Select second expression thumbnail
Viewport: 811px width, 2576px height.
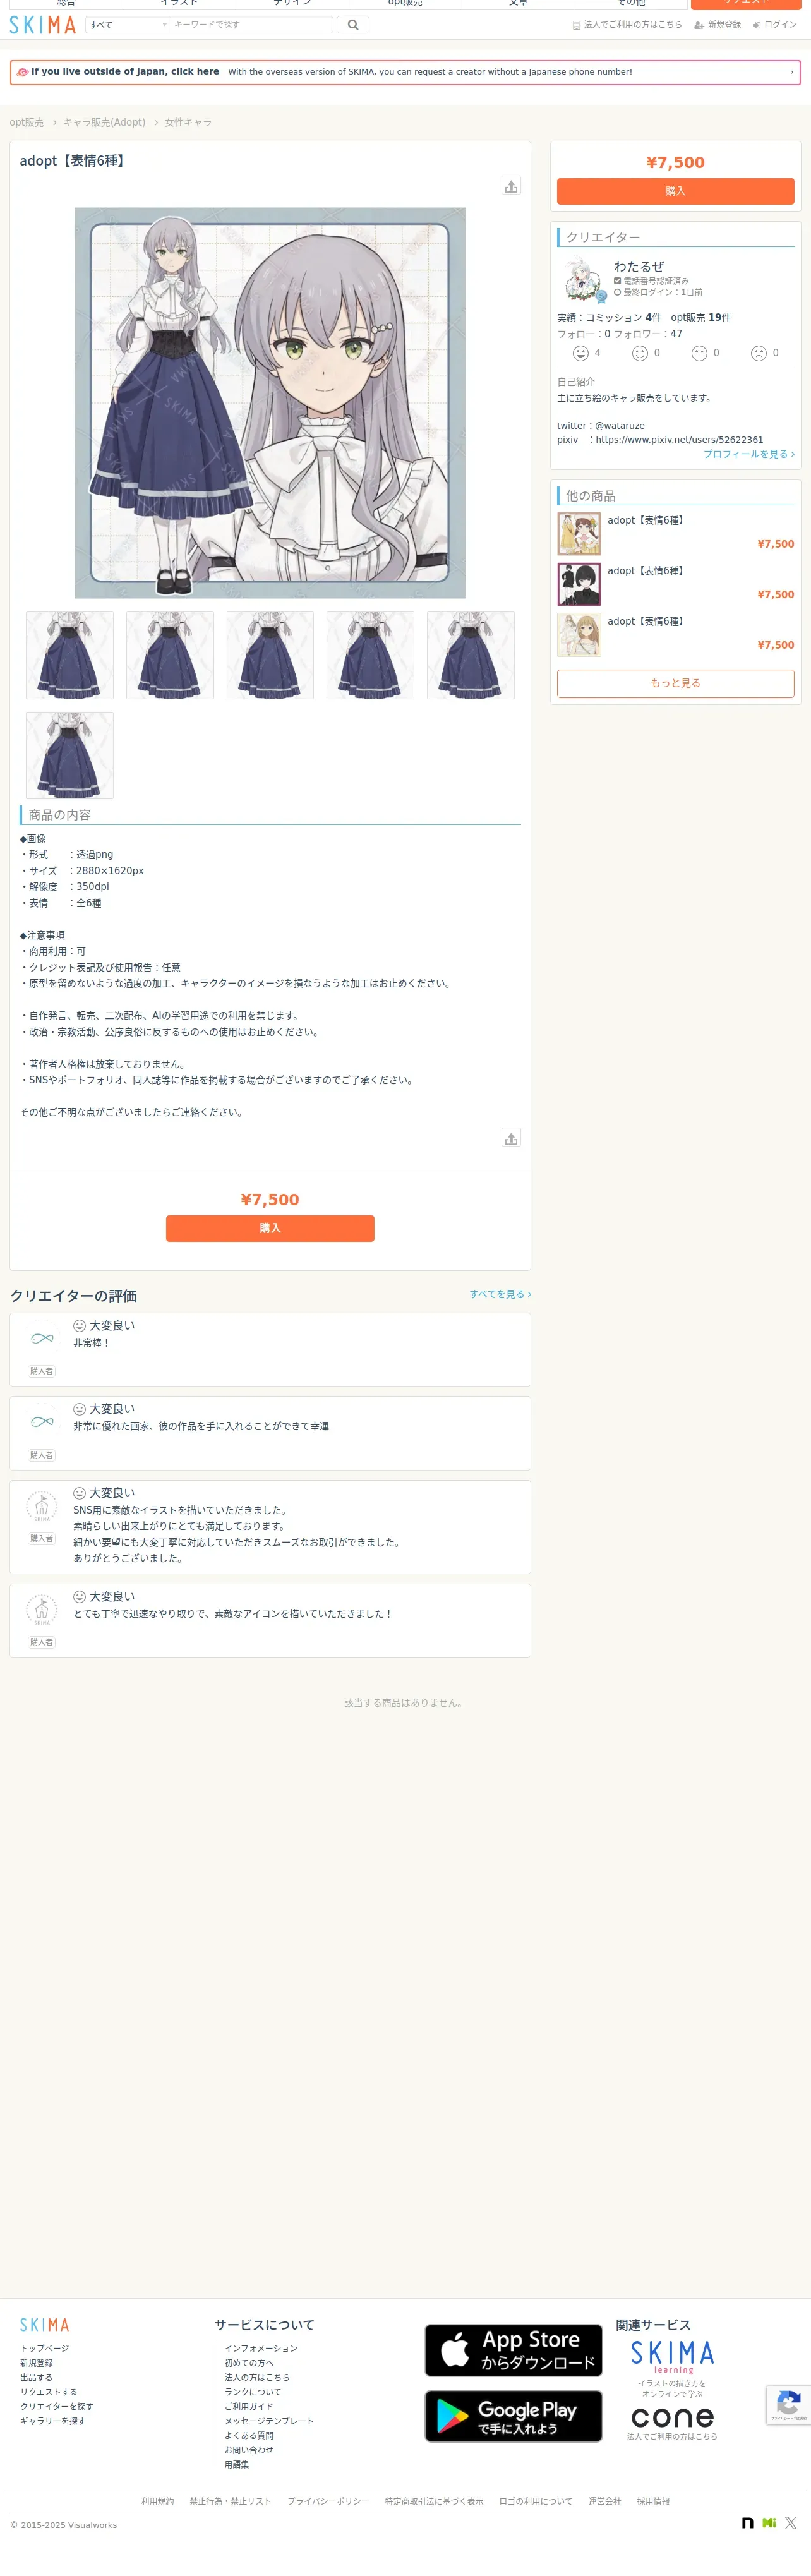(x=170, y=655)
